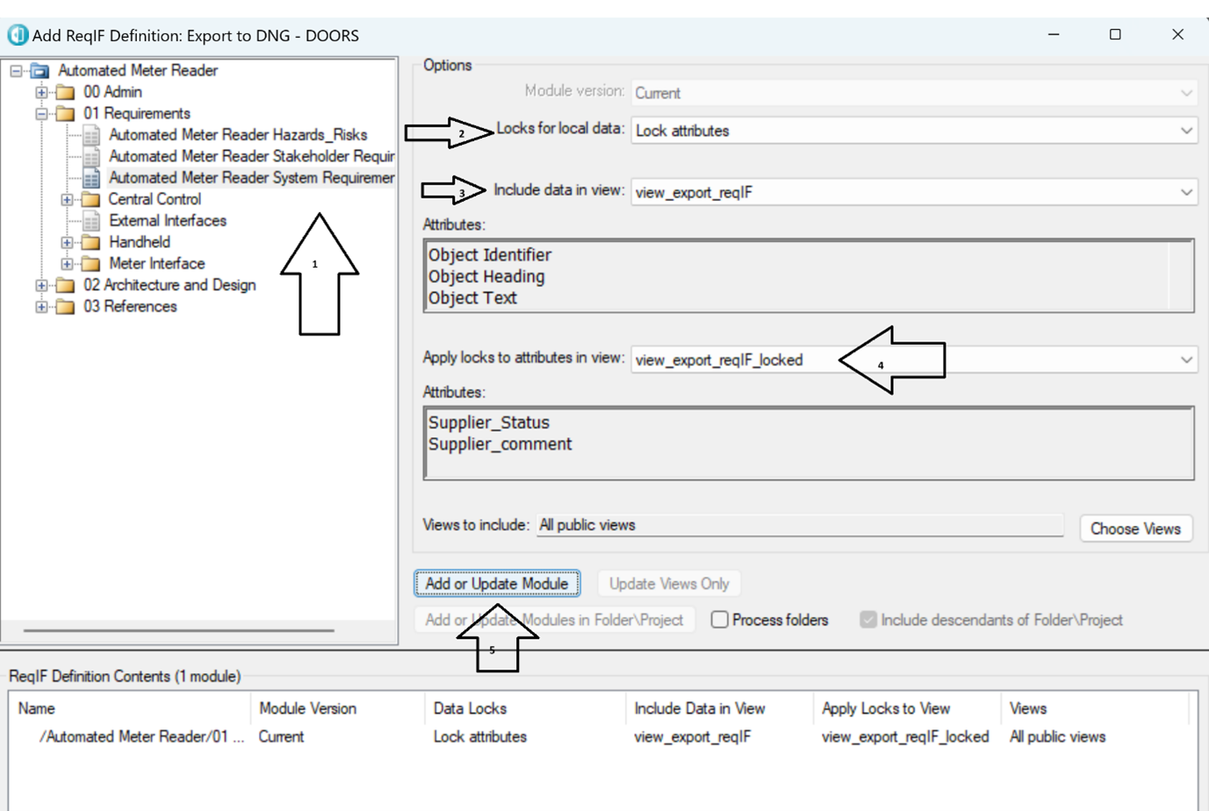Image resolution: width=1209 pixels, height=811 pixels.
Task: Click the 03 References folder icon
Action: tap(65, 307)
